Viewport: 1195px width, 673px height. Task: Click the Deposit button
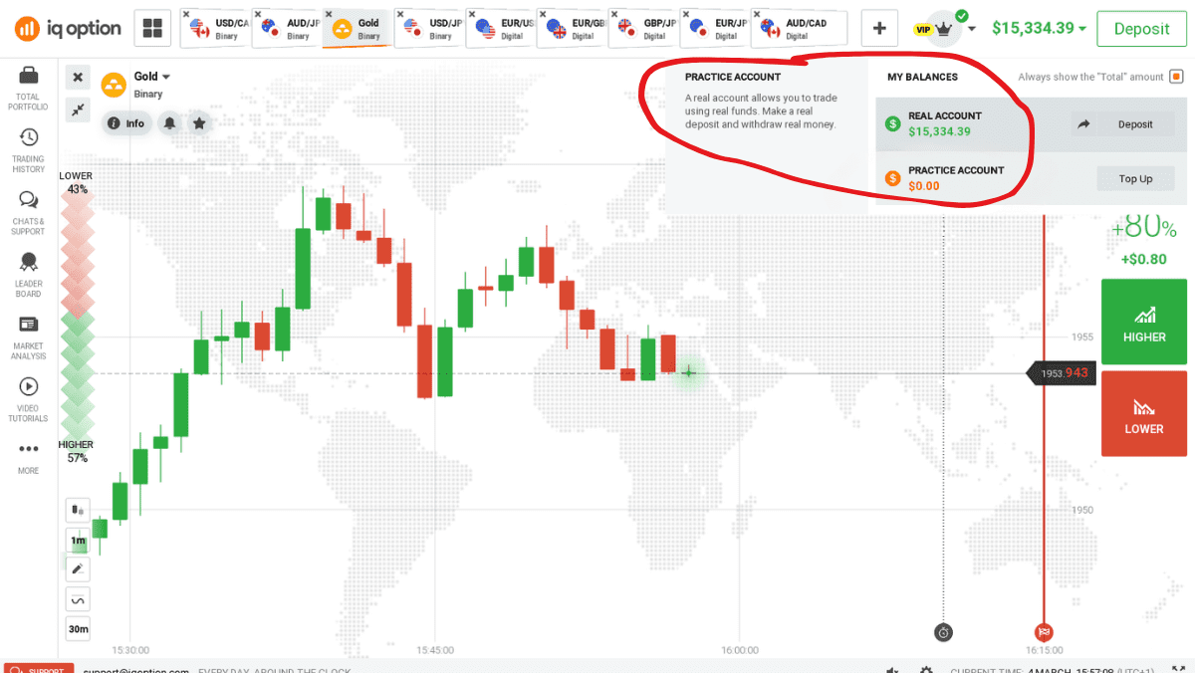[x=1141, y=29]
